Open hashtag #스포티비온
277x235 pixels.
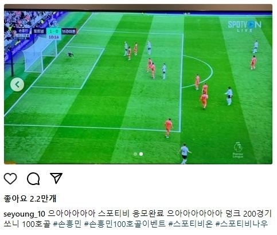190,224
